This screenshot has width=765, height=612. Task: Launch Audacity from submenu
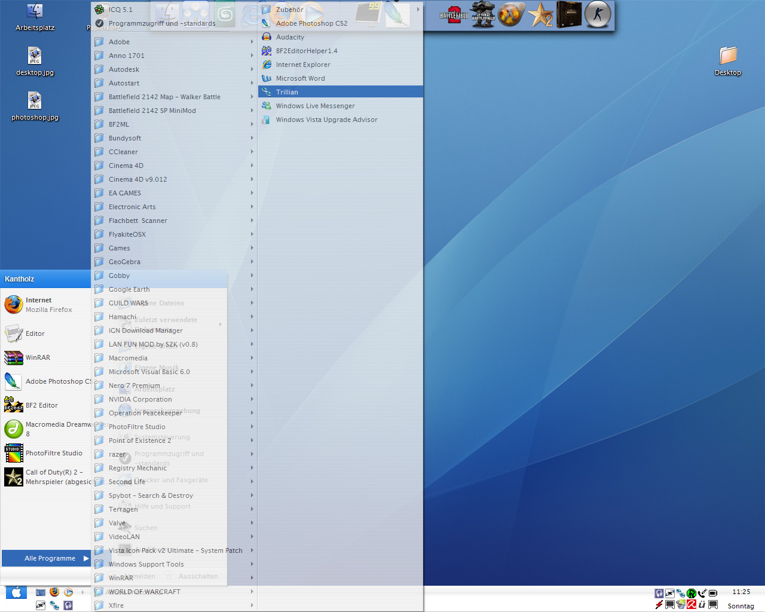341,37
